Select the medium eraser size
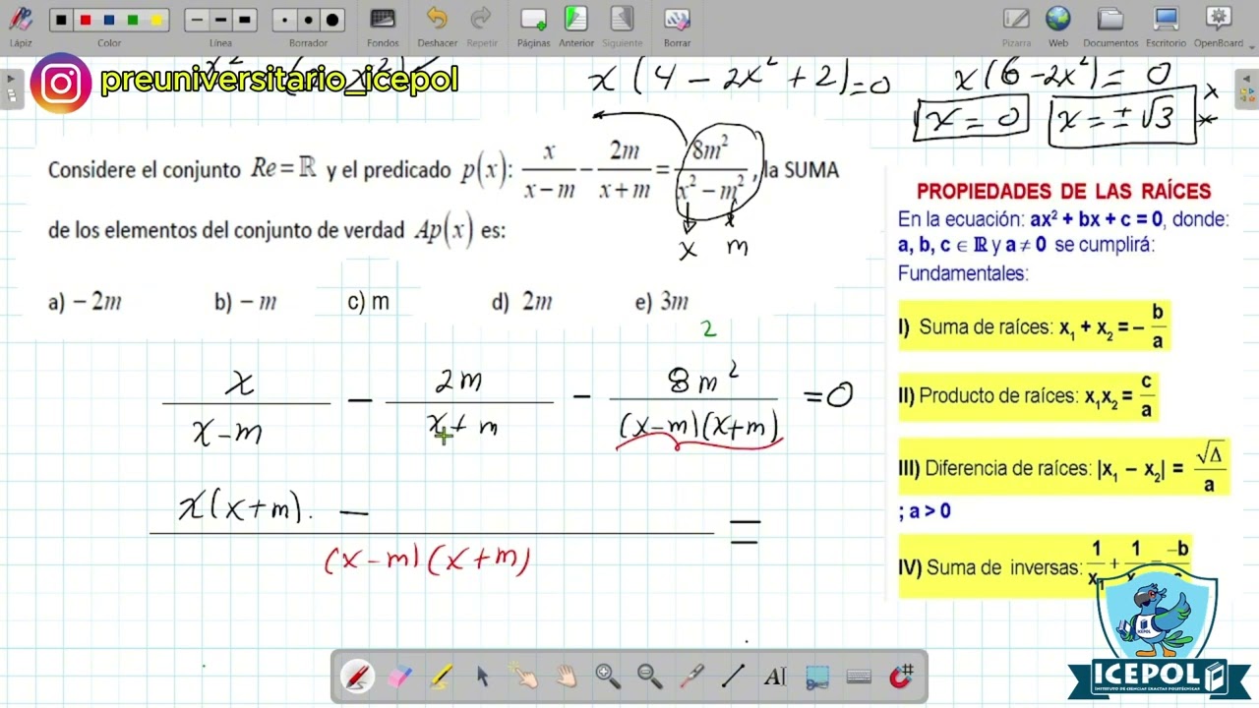The height and width of the screenshot is (708, 1259). click(x=309, y=21)
